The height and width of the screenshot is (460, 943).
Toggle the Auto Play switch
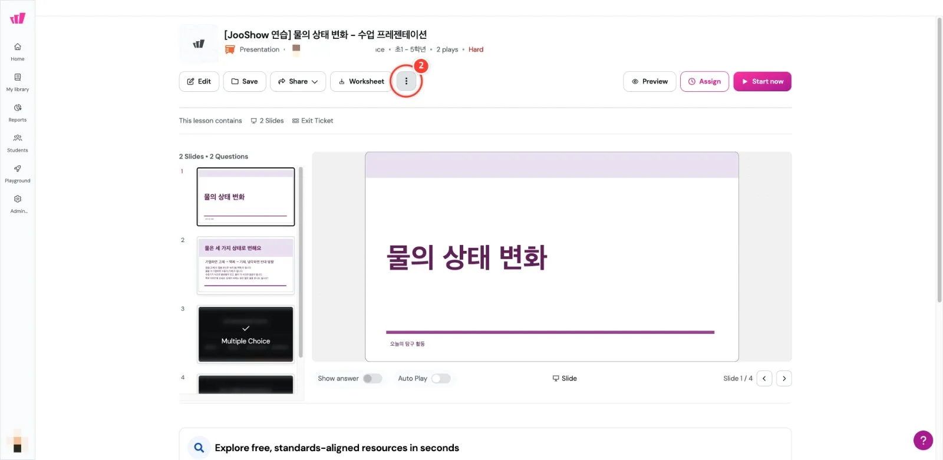coord(441,379)
